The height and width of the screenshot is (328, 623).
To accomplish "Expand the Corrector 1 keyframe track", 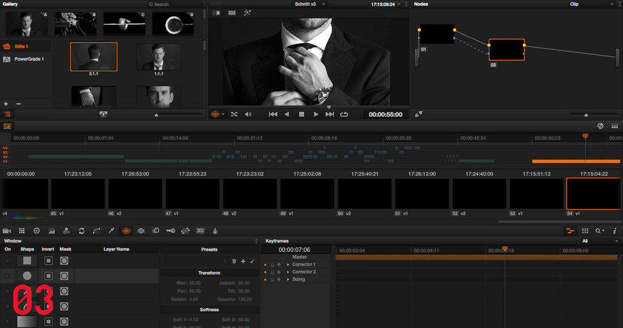I will (x=288, y=265).
